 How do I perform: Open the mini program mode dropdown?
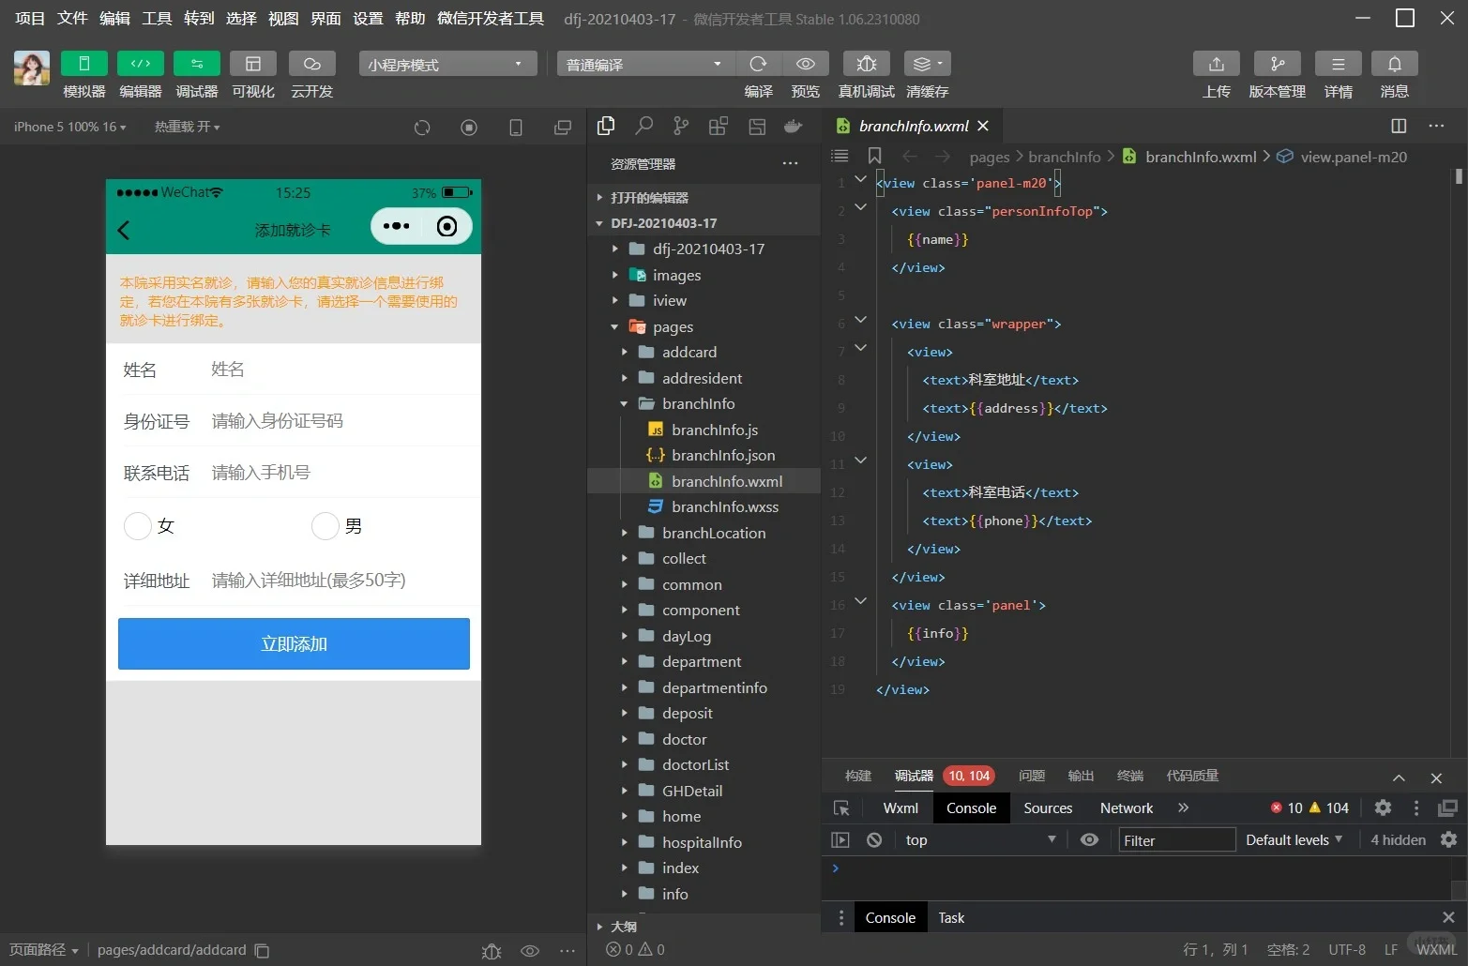447,64
